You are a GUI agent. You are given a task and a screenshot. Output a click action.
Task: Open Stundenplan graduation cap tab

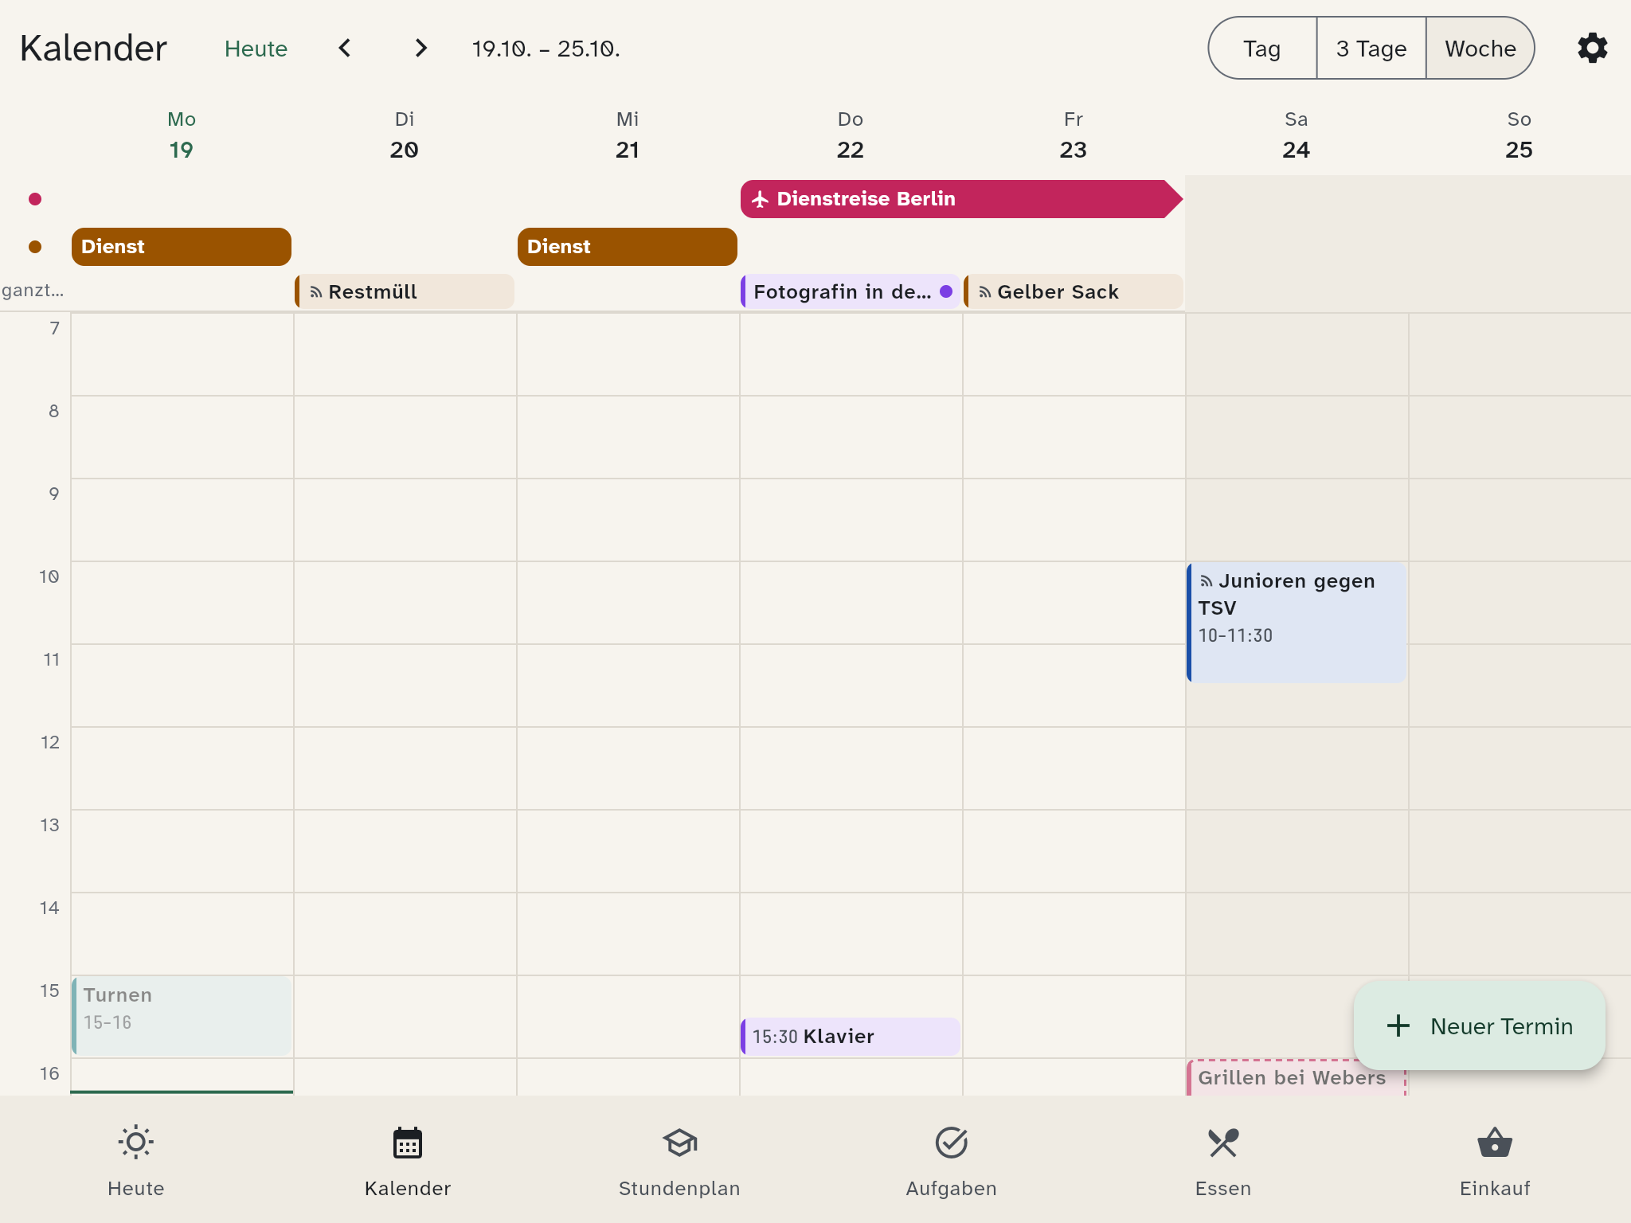[x=679, y=1161]
